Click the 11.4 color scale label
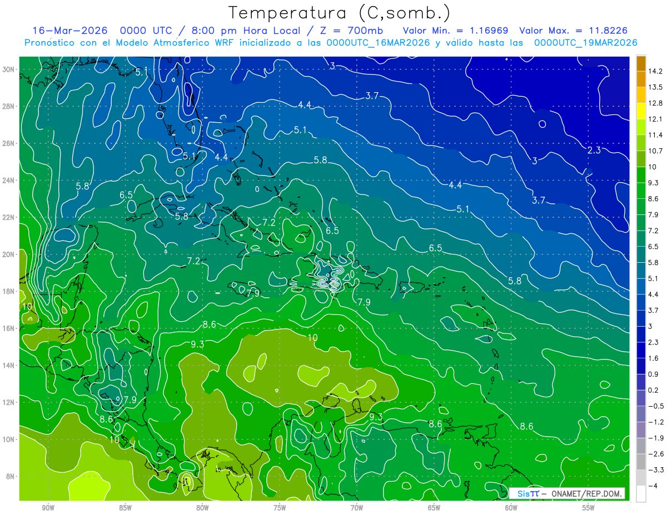This screenshot has width=667, height=515. click(656, 135)
